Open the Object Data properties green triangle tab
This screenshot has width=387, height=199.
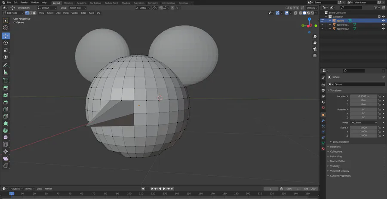pos(323,143)
